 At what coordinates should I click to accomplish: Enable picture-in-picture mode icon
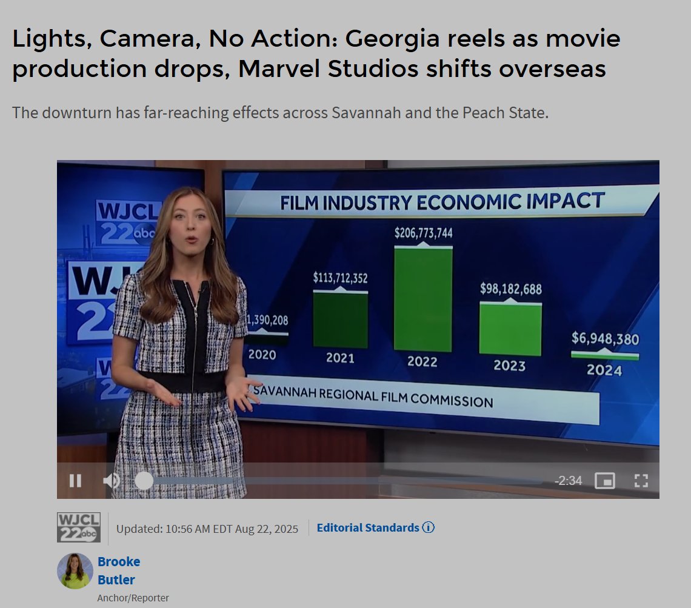click(x=605, y=480)
